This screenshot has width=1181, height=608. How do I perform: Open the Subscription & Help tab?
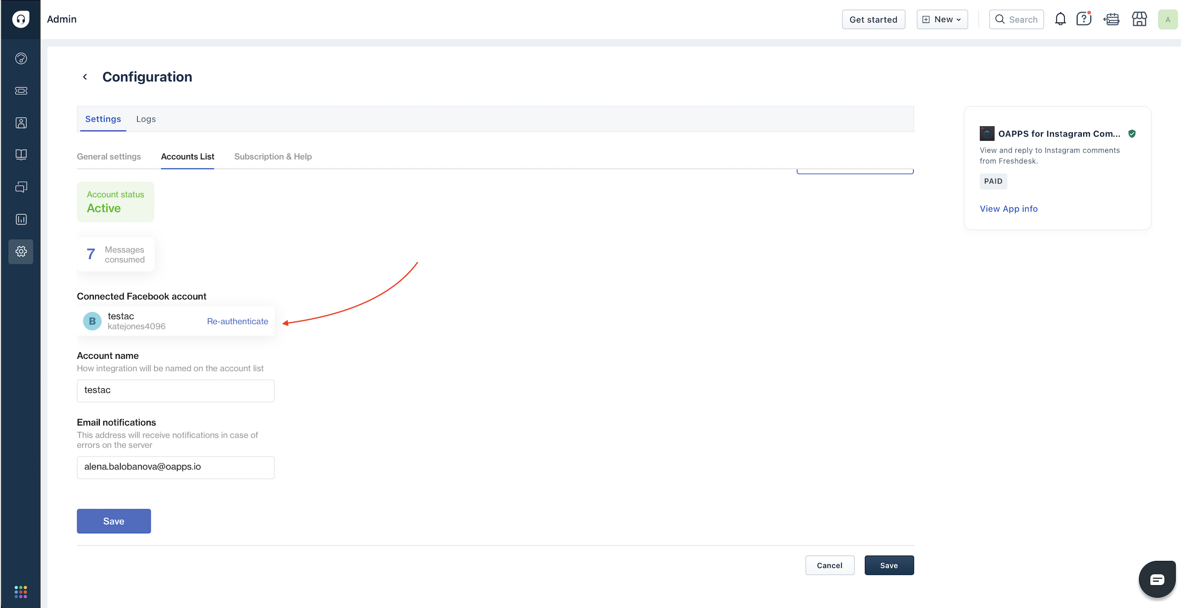273,156
